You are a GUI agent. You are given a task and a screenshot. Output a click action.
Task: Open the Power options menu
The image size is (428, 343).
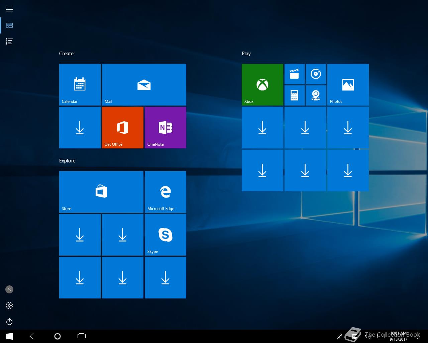pos(9,322)
